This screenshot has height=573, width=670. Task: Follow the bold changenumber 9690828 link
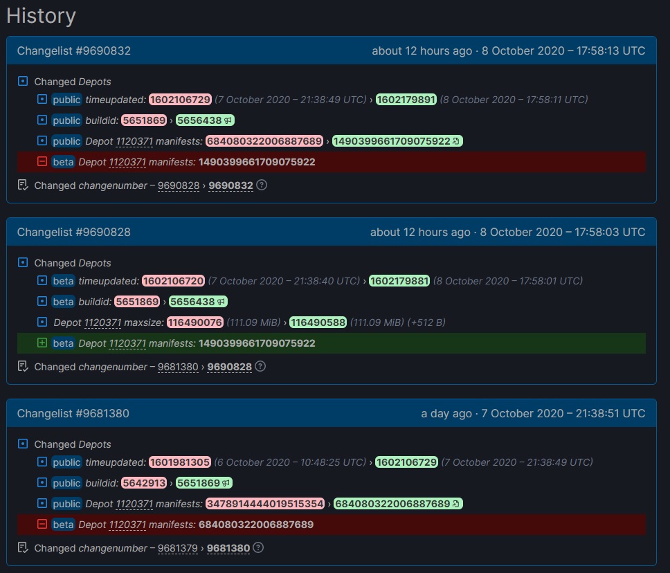coord(230,367)
